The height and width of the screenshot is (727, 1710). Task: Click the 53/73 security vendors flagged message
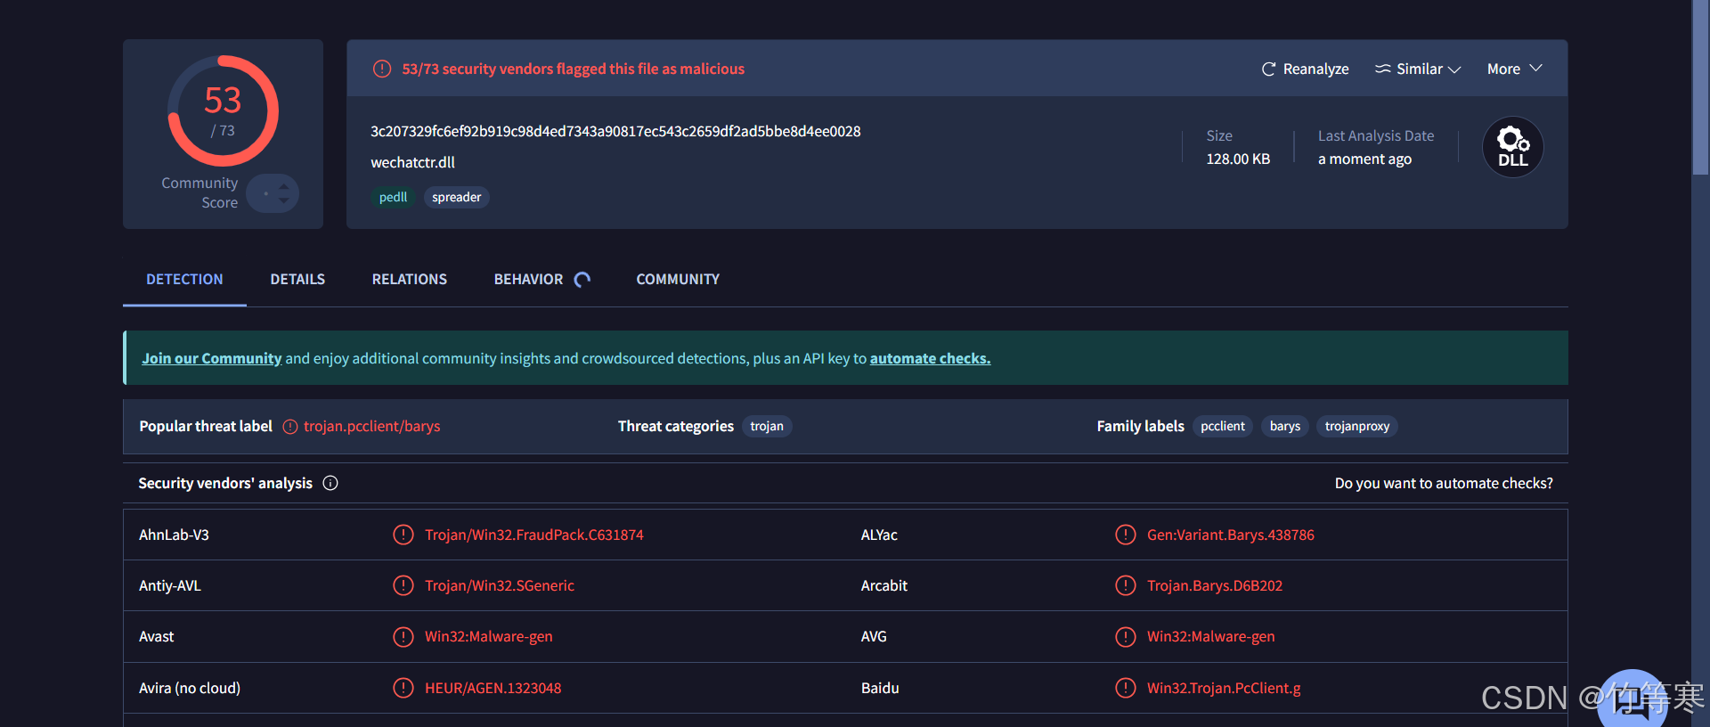[x=573, y=69]
